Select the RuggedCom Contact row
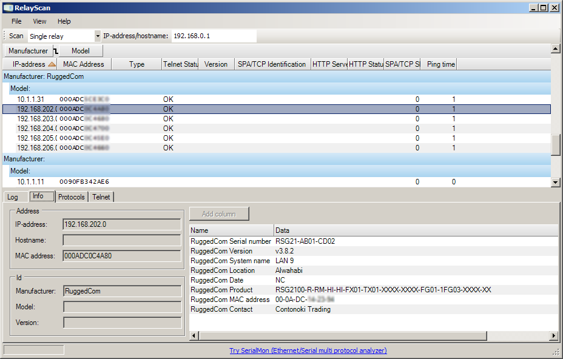 374,309
